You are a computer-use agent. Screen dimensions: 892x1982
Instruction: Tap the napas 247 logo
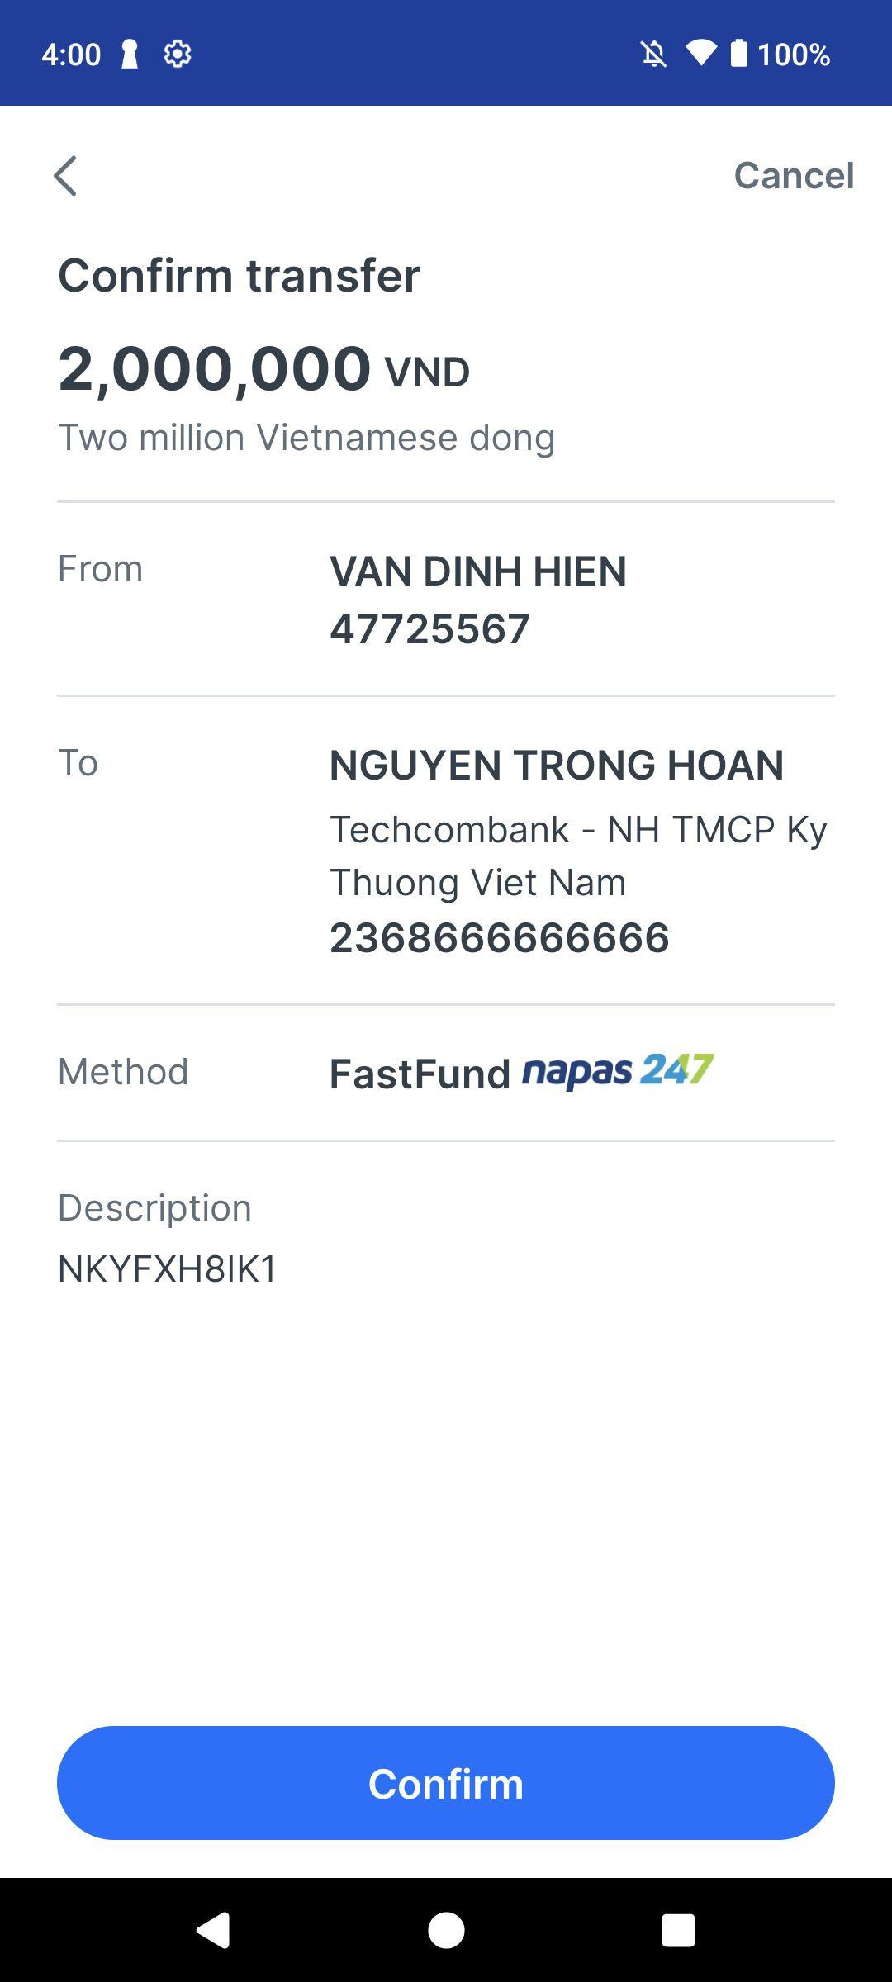pyautogui.click(x=618, y=1072)
